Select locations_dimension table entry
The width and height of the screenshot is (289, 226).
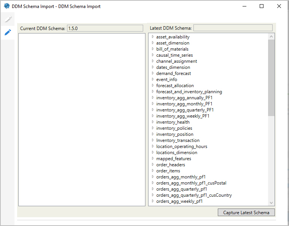coord(177,153)
